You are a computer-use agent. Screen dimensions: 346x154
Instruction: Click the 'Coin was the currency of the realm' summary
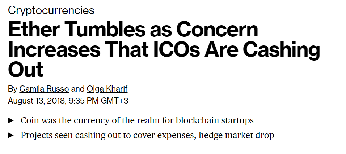click(137, 120)
